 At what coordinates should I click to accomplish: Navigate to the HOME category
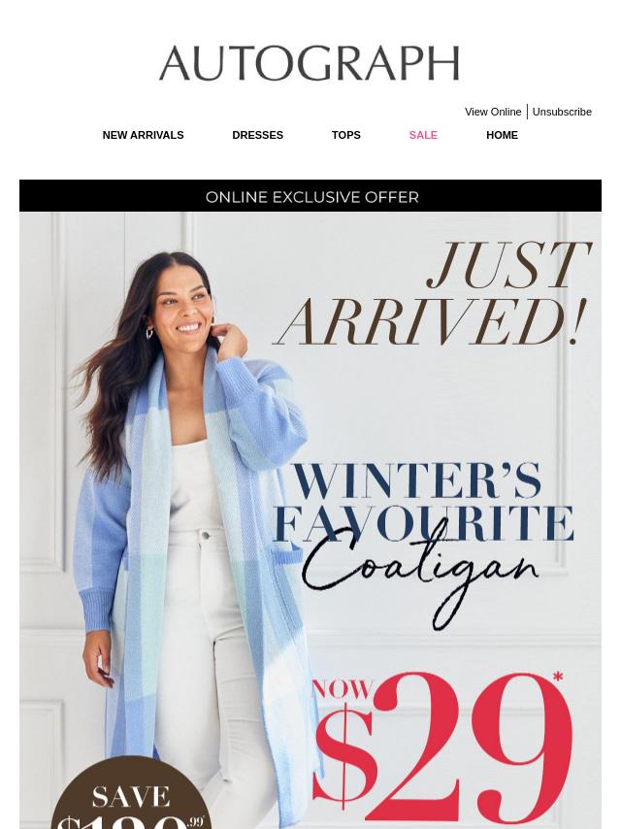(x=502, y=135)
